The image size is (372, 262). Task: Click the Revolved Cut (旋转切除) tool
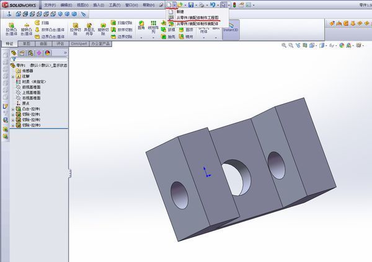103,29
